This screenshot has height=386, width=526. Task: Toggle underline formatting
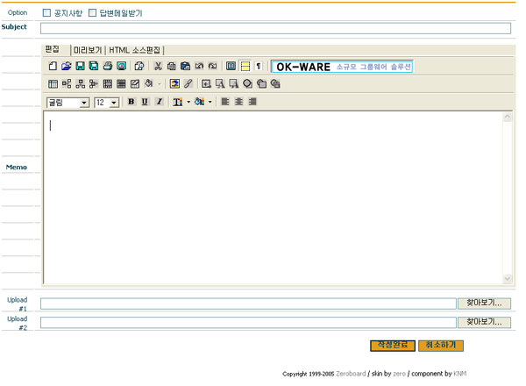[145, 102]
